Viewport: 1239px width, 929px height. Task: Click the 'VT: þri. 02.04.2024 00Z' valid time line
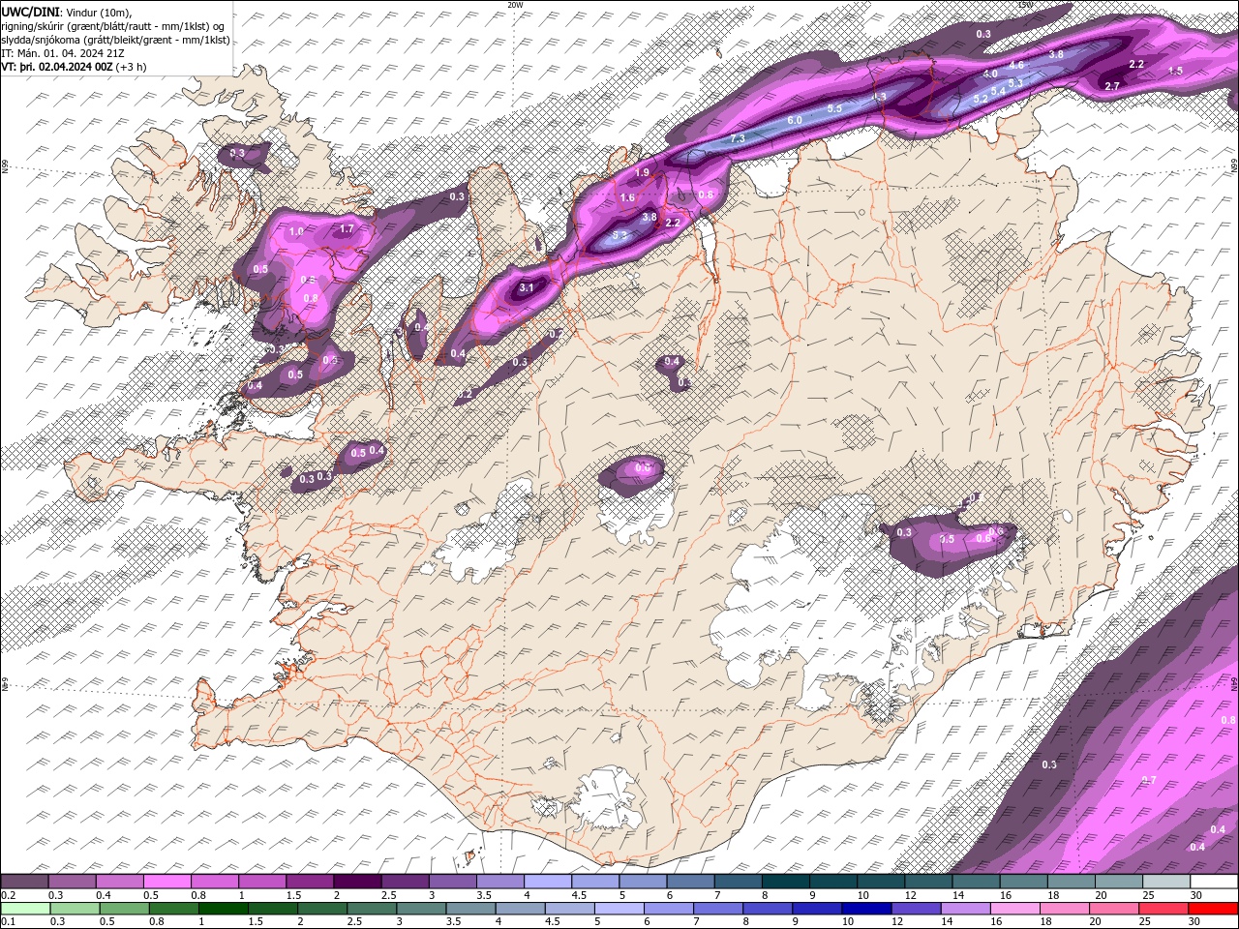[75, 67]
